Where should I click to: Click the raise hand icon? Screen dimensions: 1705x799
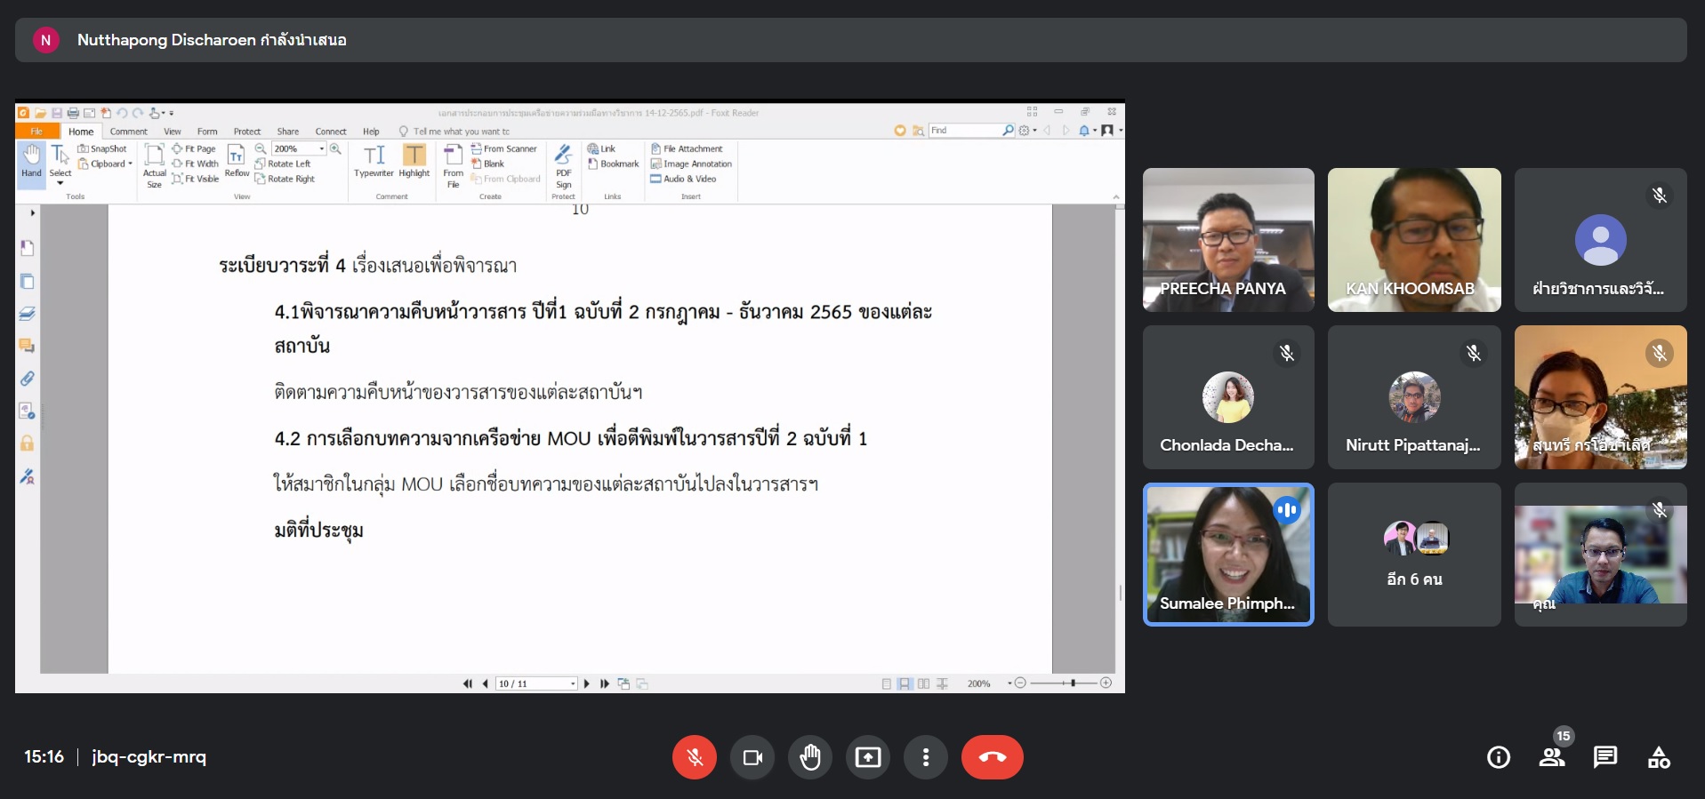coord(809,757)
